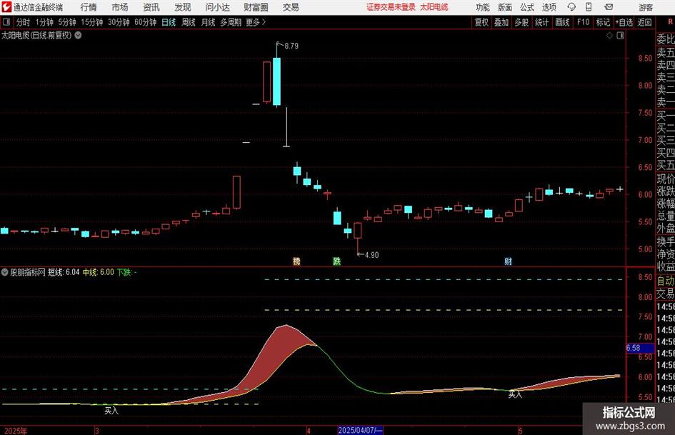Switch to 分时 chart view
The image size is (675, 435).
(23, 22)
